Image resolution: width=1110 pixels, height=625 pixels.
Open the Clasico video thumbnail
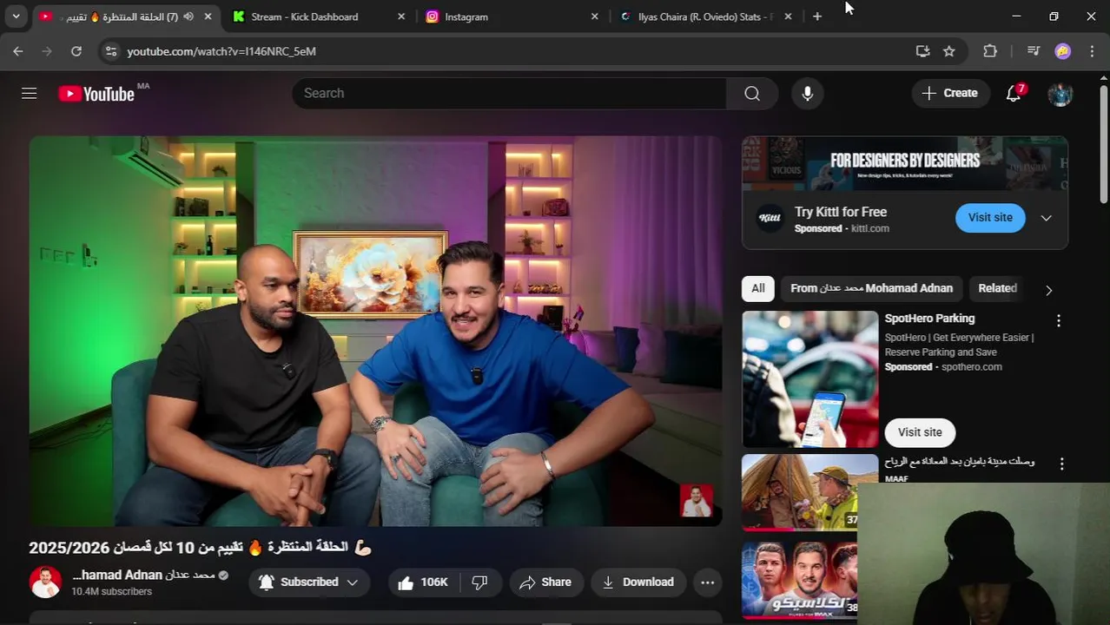point(799,581)
